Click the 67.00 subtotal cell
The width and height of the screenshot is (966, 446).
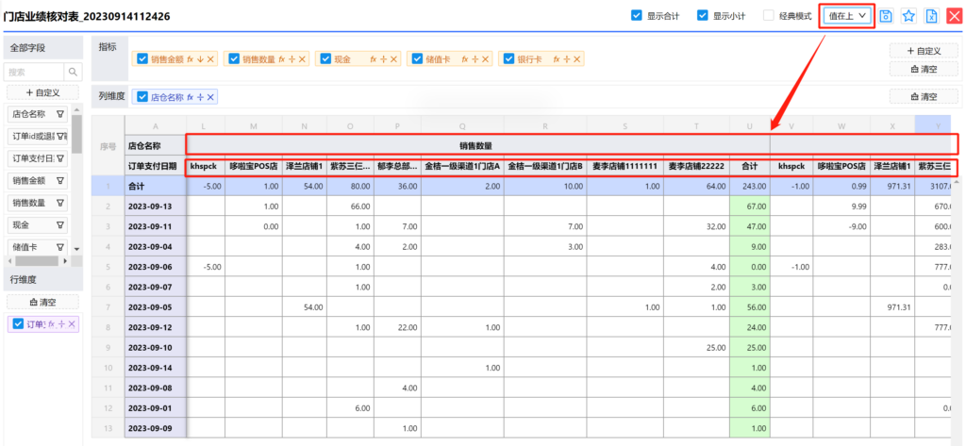coord(750,206)
